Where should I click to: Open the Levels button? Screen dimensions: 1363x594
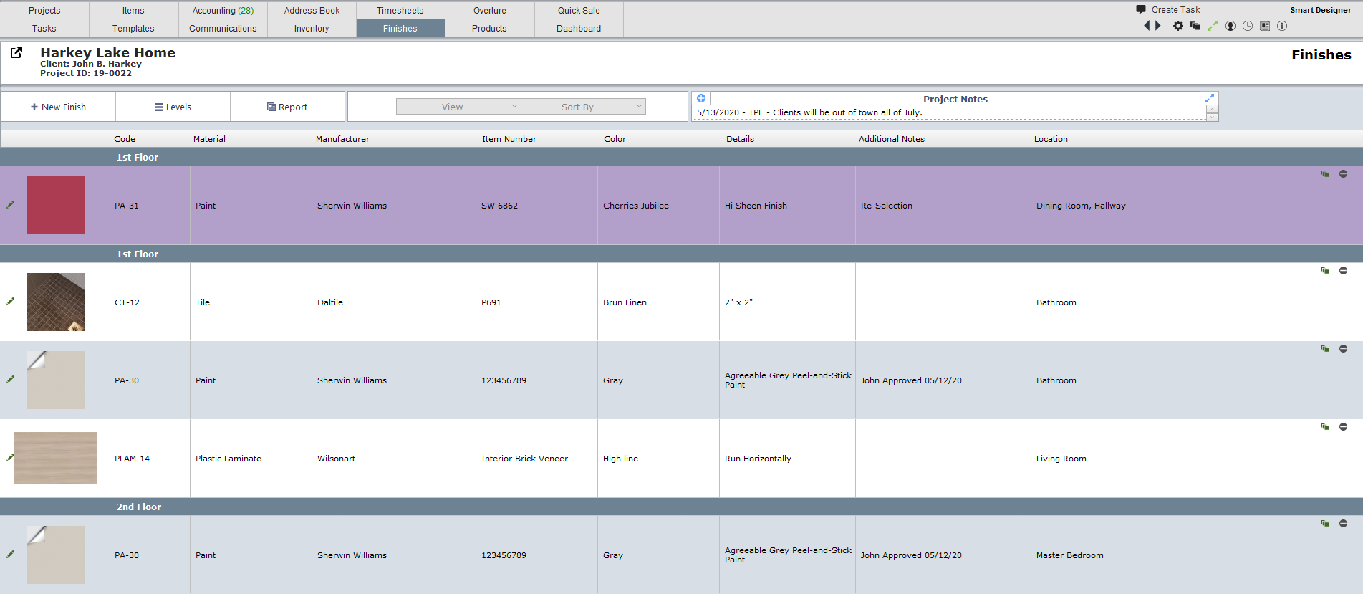pos(173,107)
